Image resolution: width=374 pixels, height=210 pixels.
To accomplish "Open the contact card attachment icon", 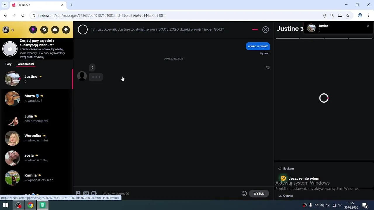I will coord(78,193).
